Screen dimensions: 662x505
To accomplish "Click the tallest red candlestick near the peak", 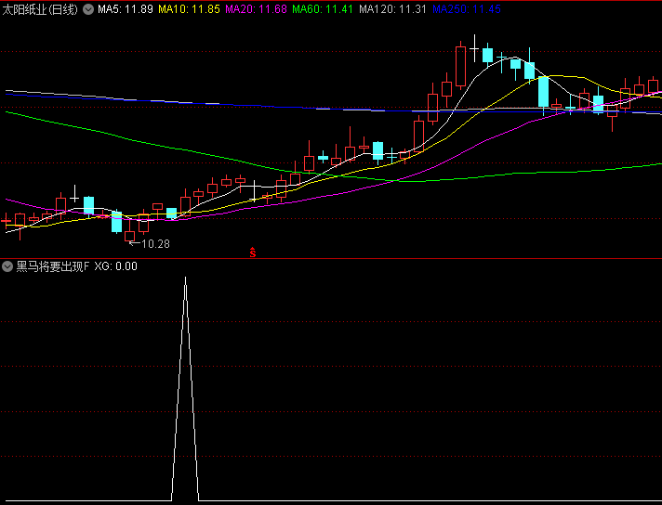I will pyautogui.click(x=460, y=65).
